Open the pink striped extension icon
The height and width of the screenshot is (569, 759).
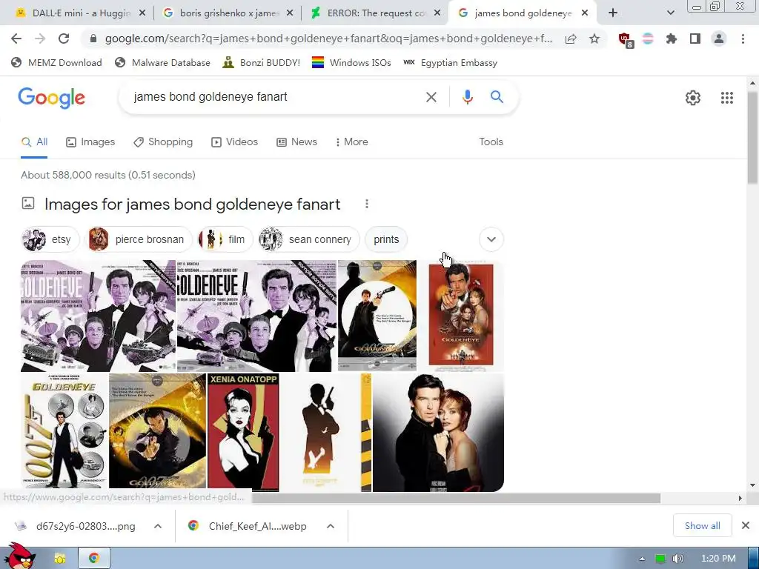point(648,39)
